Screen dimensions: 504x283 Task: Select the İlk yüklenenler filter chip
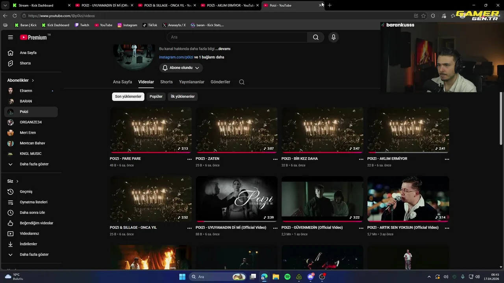(x=183, y=97)
